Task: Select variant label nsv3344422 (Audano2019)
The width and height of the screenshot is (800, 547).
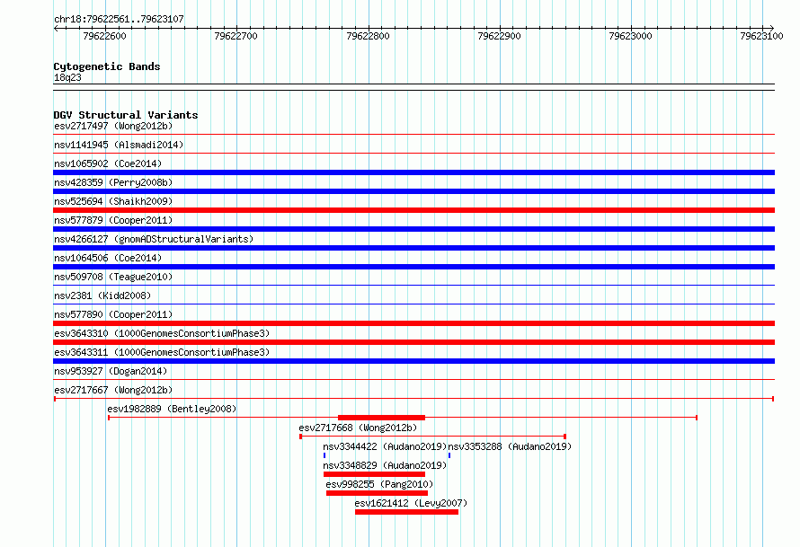Action: tap(385, 446)
